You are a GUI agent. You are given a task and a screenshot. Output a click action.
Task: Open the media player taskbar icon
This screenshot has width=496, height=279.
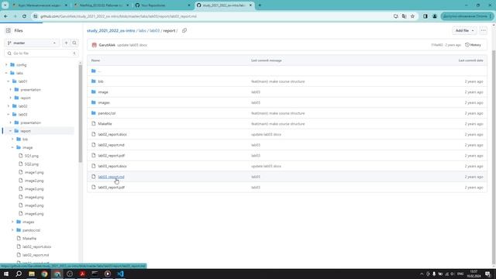108,274
